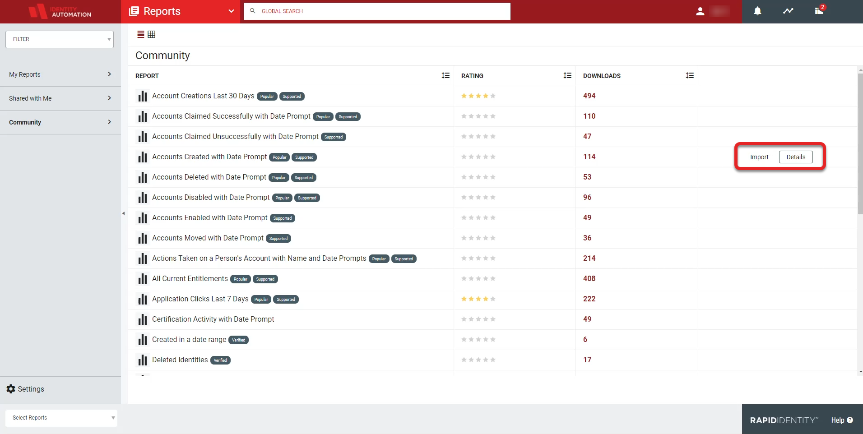Switch to list view icon
Screen dimensions: 863x434
[141, 34]
